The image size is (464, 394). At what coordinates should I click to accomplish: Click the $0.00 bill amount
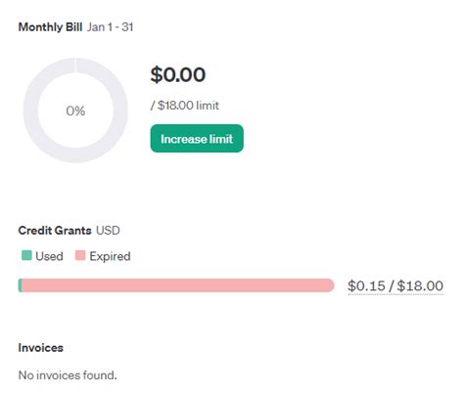(x=178, y=74)
